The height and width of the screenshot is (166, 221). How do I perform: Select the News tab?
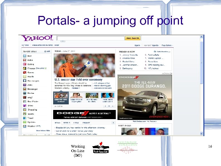click(x=58, y=123)
